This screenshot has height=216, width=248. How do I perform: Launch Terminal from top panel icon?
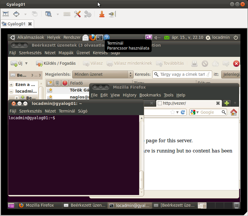(100, 38)
